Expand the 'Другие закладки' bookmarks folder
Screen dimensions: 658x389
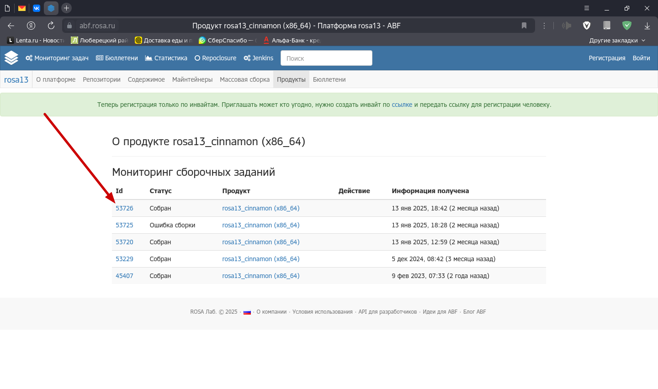tap(617, 40)
